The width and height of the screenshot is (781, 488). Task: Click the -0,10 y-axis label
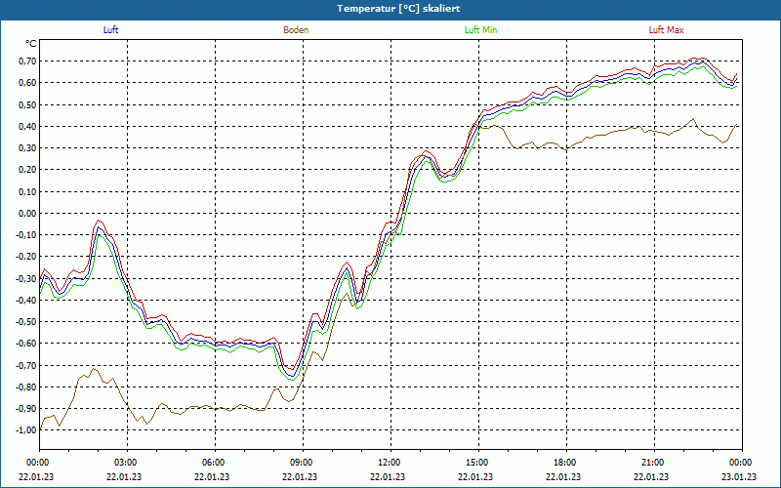pyautogui.click(x=26, y=235)
